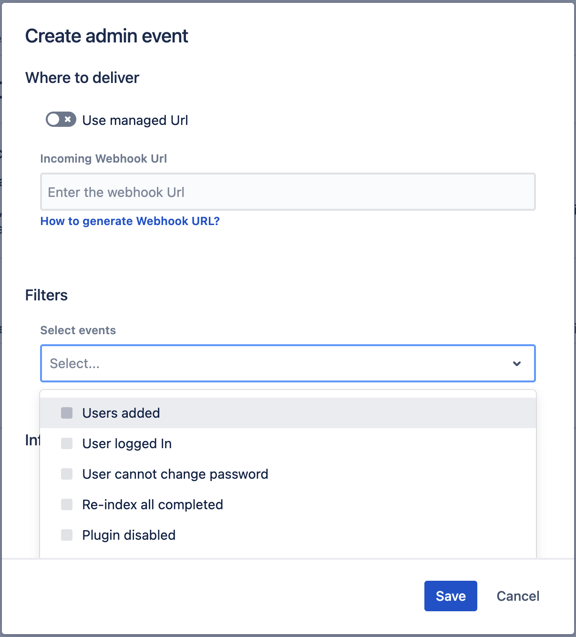Screen dimensions: 576x637
Task: Cancel the Create admin event dialog
Action: (518, 596)
